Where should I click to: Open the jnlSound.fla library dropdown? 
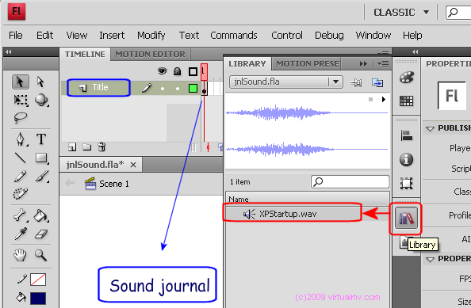point(286,82)
